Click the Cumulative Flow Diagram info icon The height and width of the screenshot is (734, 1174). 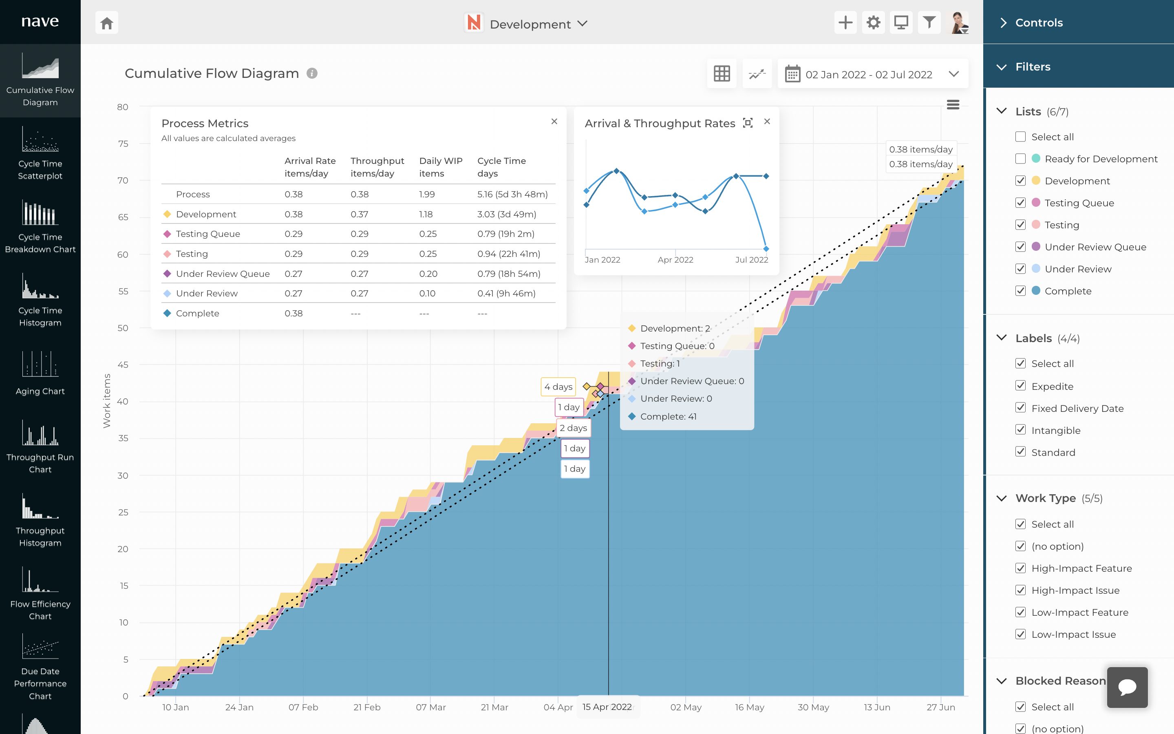pyautogui.click(x=312, y=73)
